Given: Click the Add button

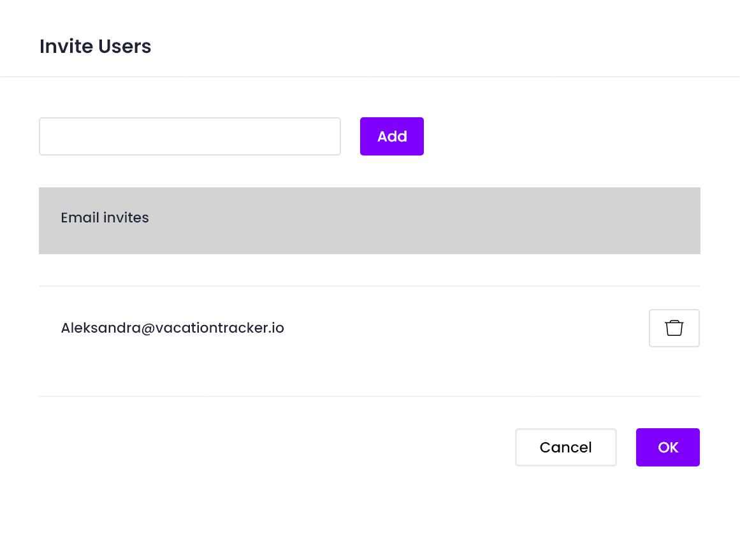Looking at the screenshot, I should (392, 136).
